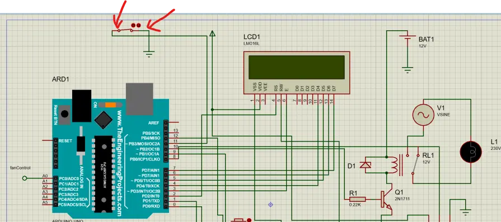The height and width of the screenshot is (222, 501).
Task: Select the ground symbol below the switch
Action: (149, 53)
